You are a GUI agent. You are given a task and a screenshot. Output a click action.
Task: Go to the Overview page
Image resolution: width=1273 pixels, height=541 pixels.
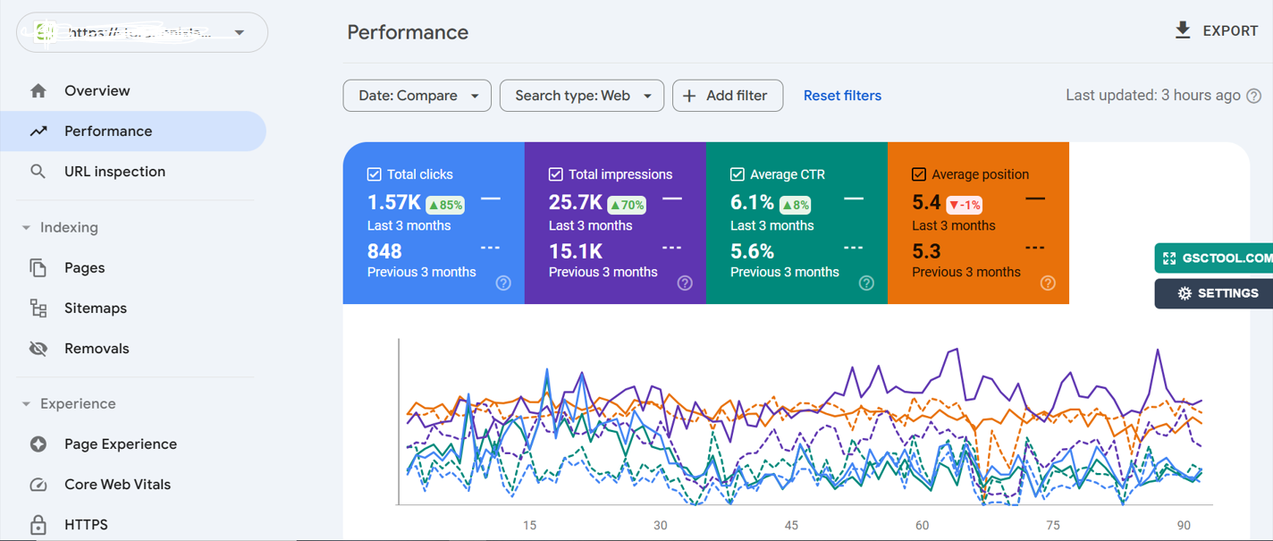coord(97,91)
